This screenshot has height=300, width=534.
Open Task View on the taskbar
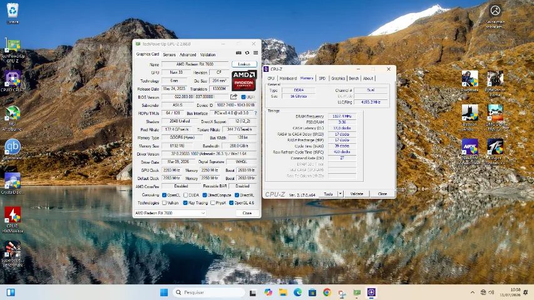[x=253, y=292]
